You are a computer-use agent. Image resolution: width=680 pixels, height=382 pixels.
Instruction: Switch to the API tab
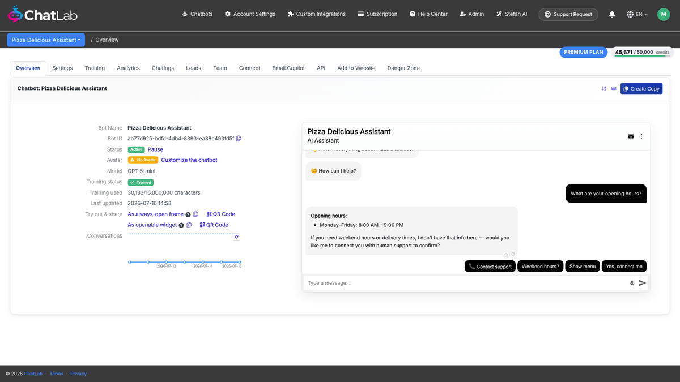click(321, 68)
